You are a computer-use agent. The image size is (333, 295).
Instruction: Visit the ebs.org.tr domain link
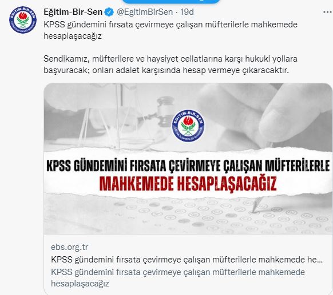(x=69, y=247)
